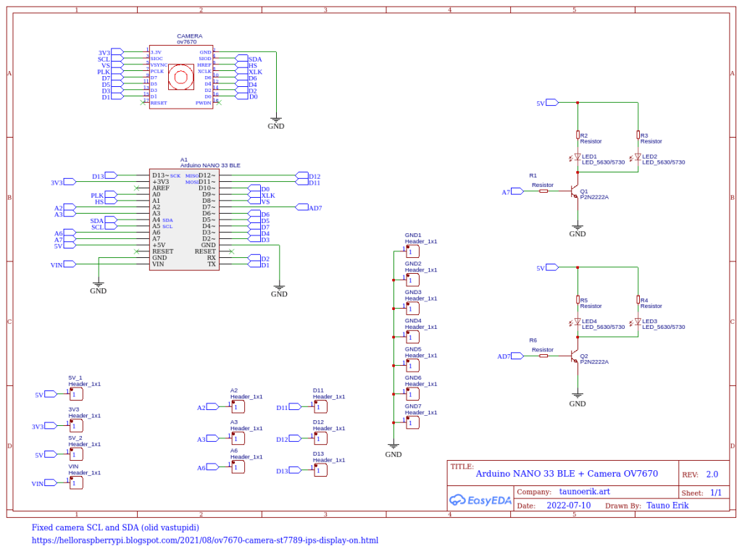Select the VIN header connector
This screenshot has width=742, height=552.
pos(76,482)
